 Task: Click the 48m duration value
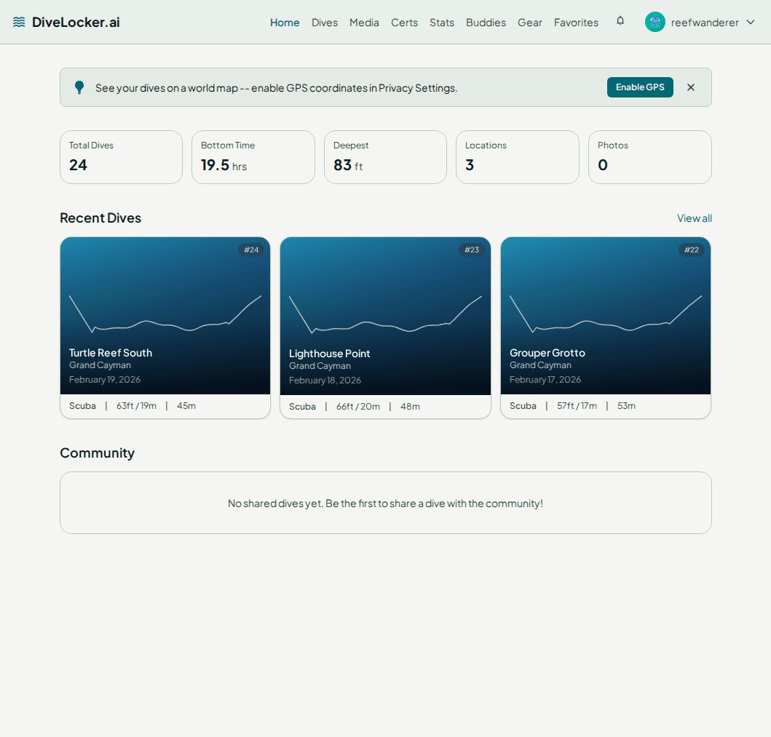(x=410, y=407)
